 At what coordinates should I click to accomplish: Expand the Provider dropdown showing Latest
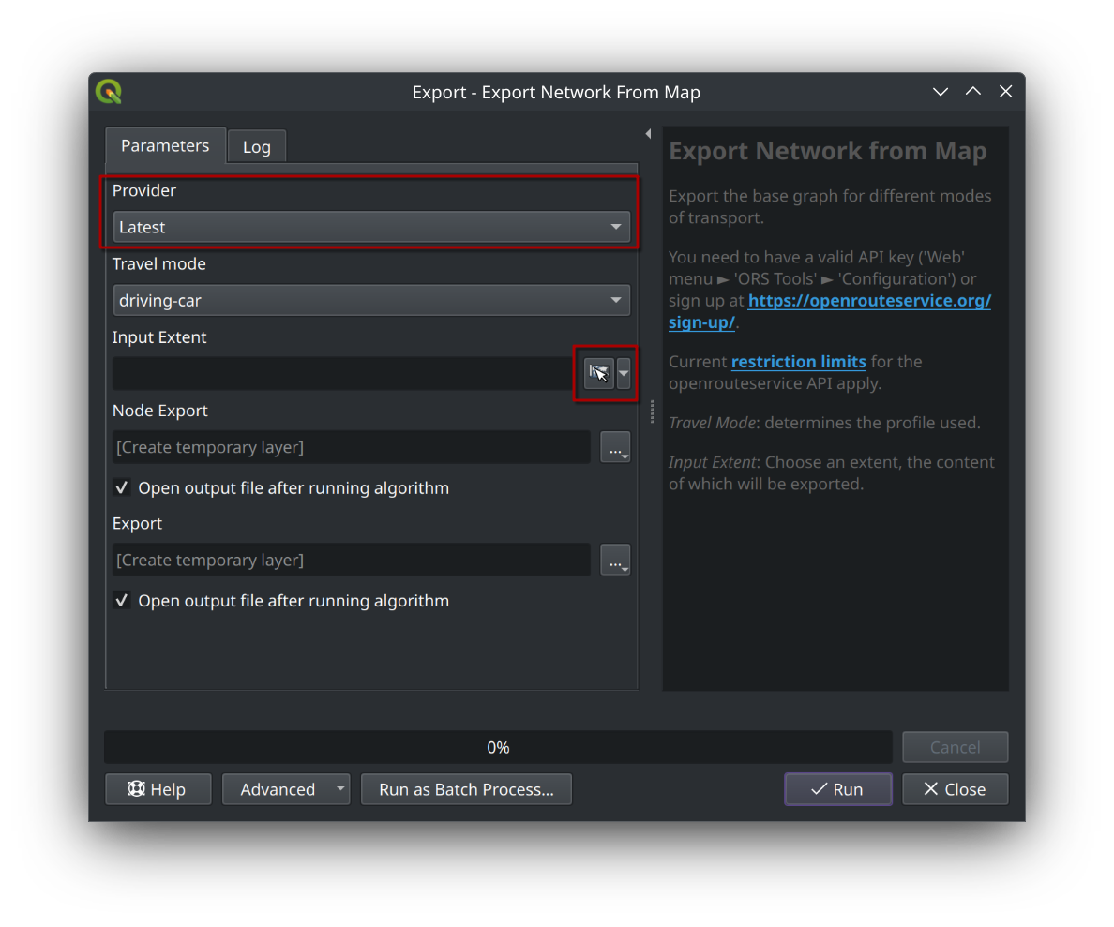pyautogui.click(x=371, y=228)
